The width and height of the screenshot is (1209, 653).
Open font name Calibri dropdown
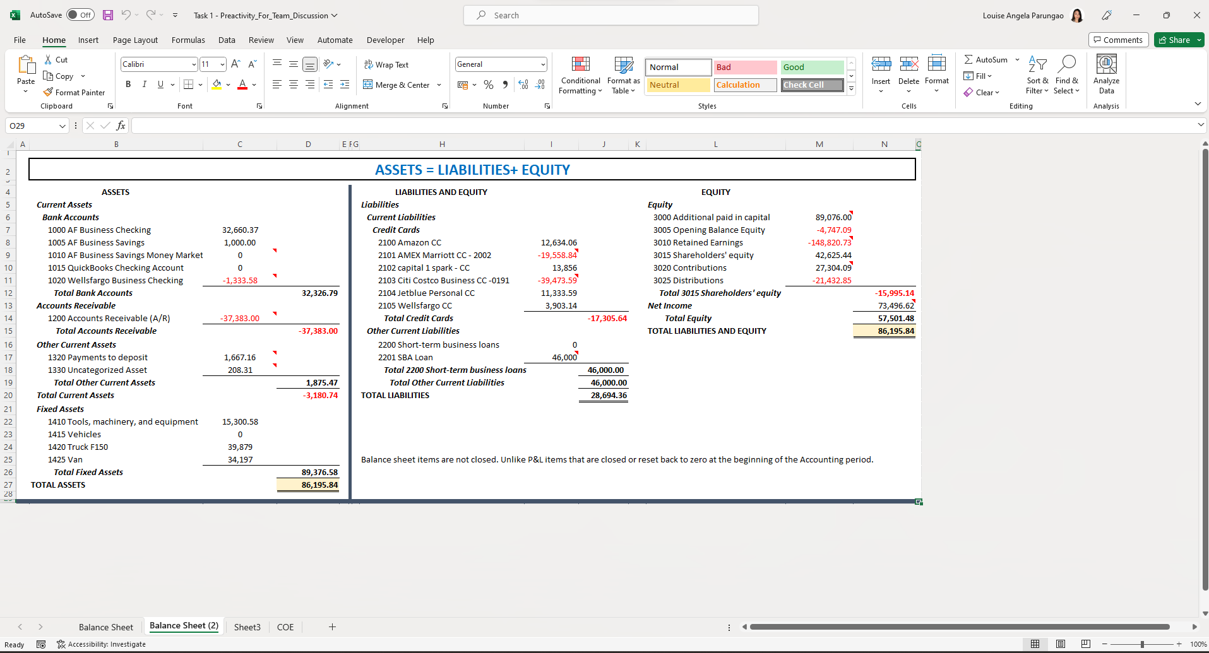pos(194,64)
